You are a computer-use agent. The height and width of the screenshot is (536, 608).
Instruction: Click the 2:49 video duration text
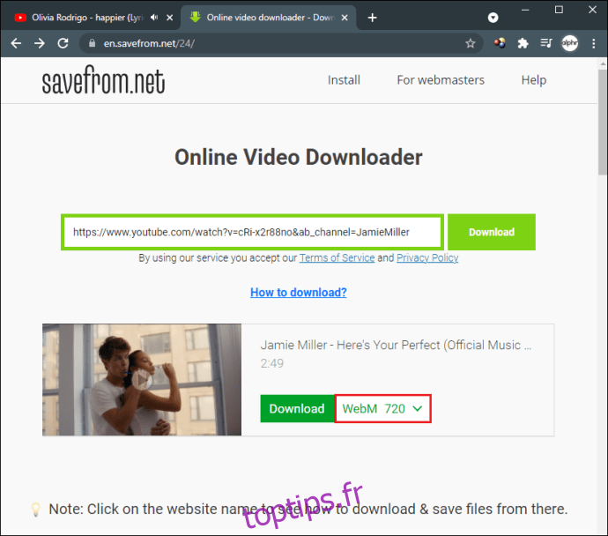coord(271,363)
